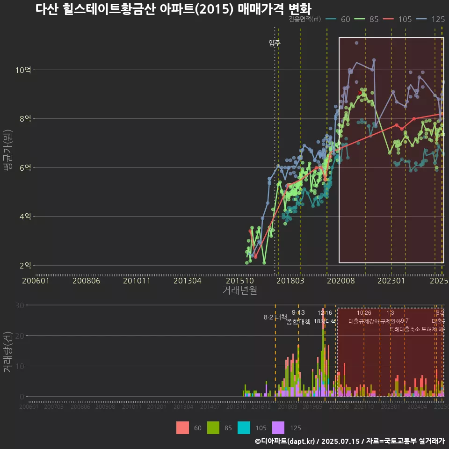
Task: Click the chart title 다산 힐스테이트황금산 아파트
Action: [173, 9]
